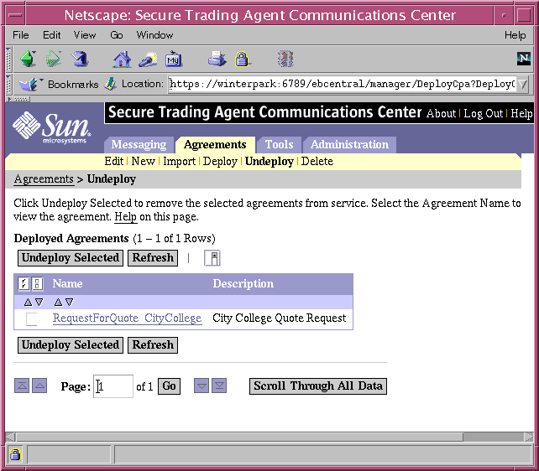
Task: Click the bottom Refresh button
Action: [x=153, y=345]
